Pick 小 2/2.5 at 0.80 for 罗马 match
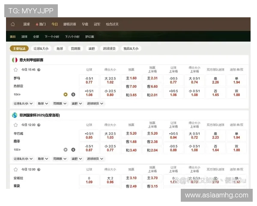The height and width of the screenshot is (206, 257). tap(110, 93)
